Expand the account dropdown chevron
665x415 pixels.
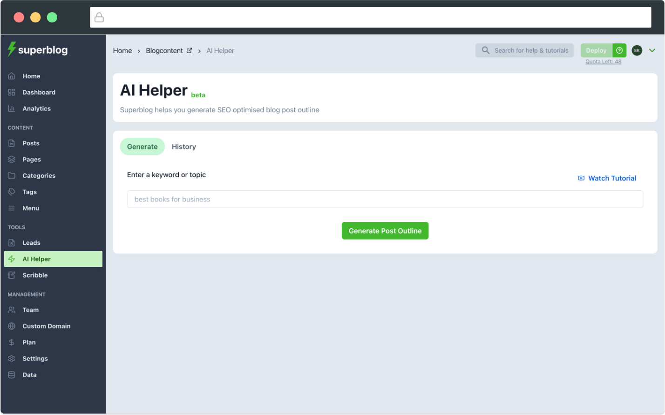click(652, 50)
